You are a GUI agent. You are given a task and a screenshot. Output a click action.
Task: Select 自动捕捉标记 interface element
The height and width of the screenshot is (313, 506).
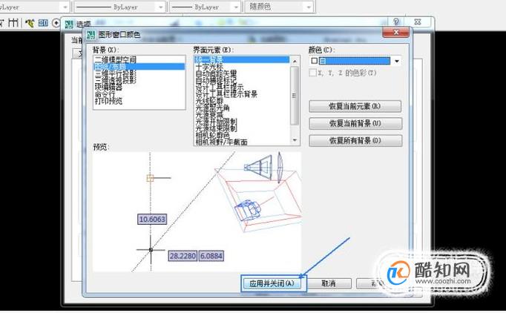click(x=216, y=80)
